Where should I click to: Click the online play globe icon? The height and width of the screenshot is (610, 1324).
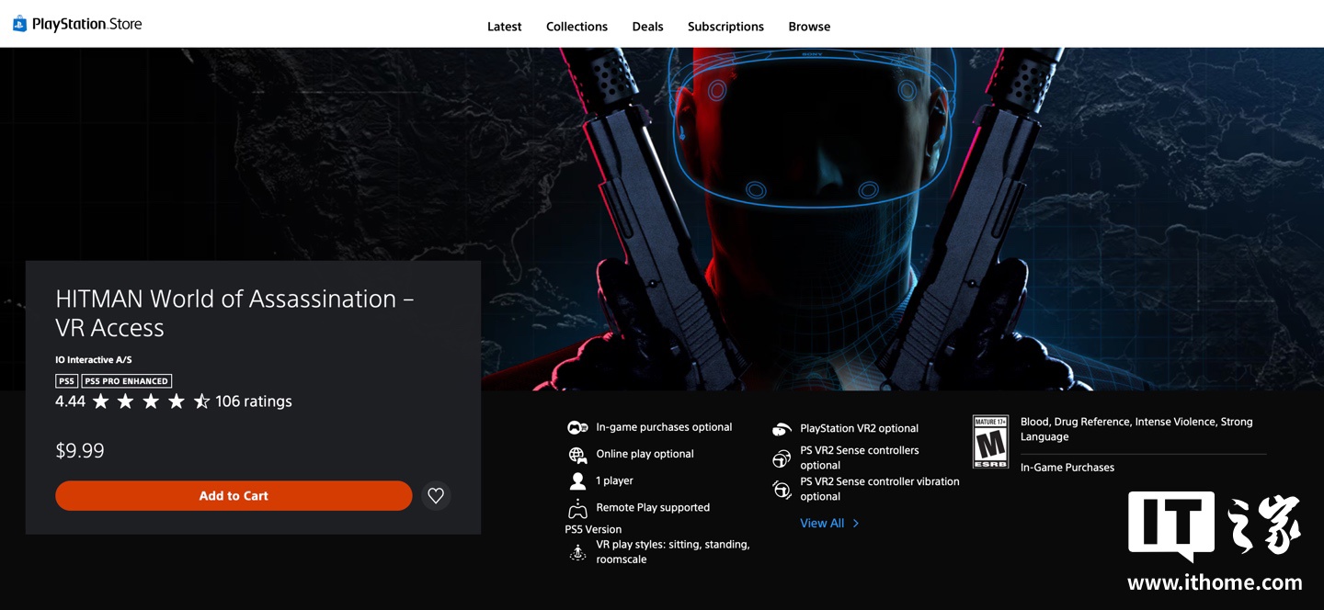pos(577,455)
